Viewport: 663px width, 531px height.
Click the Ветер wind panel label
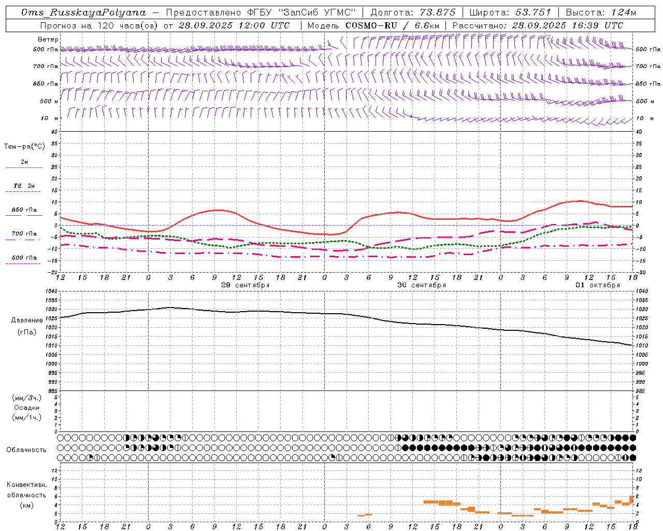click(48, 39)
